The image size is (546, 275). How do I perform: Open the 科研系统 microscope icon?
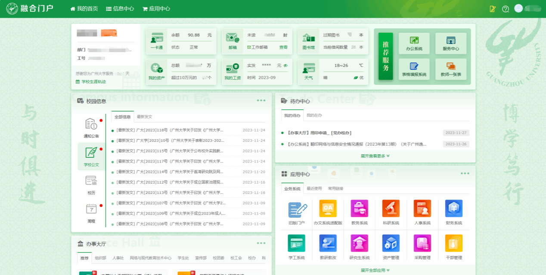click(391, 209)
